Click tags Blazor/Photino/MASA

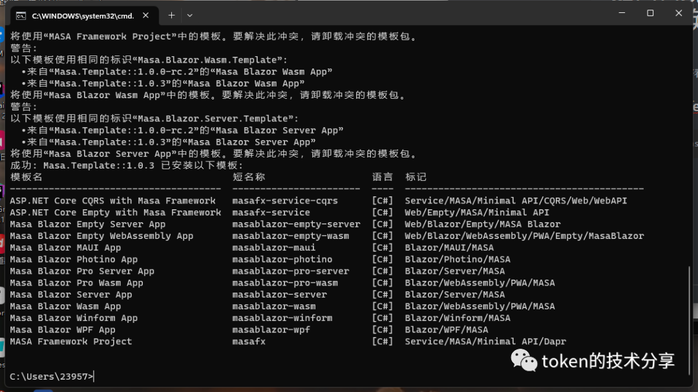458,259
